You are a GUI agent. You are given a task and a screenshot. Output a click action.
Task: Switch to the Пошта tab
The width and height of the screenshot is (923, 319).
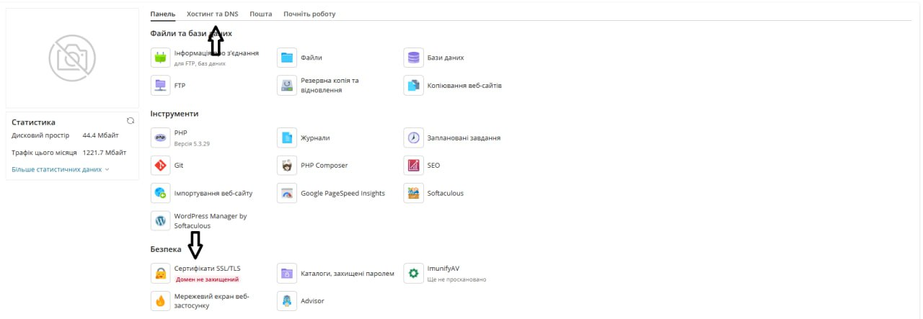(x=261, y=14)
